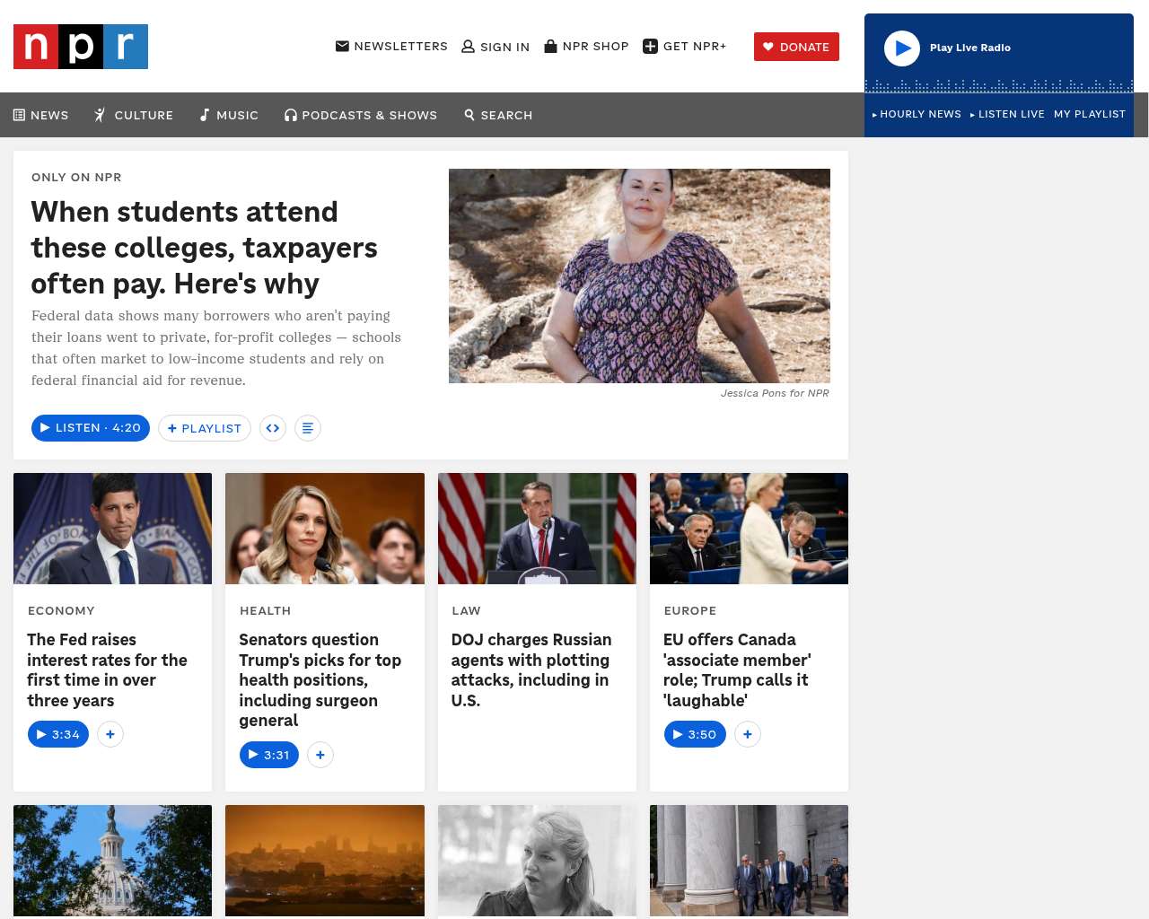Image resolution: width=1149 pixels, height=919 pixels.
Task: Add featured story using + Playlist button
Action: click(205, 428)
